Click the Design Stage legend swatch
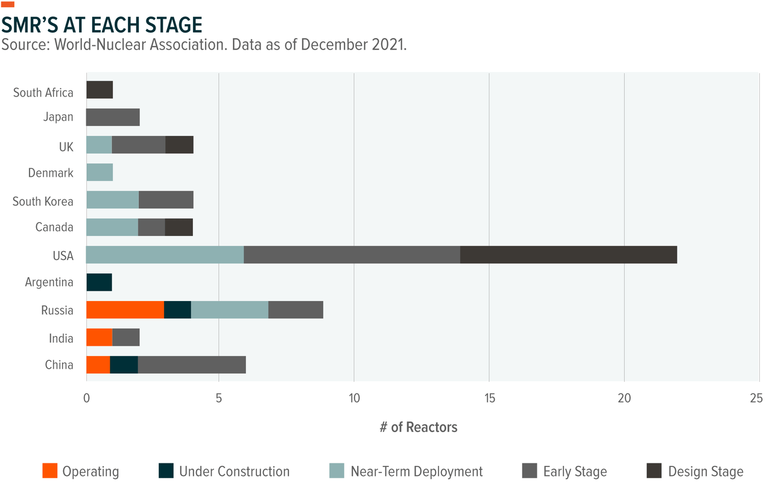Viewport: 772px width, 493px height. (654, 471)
